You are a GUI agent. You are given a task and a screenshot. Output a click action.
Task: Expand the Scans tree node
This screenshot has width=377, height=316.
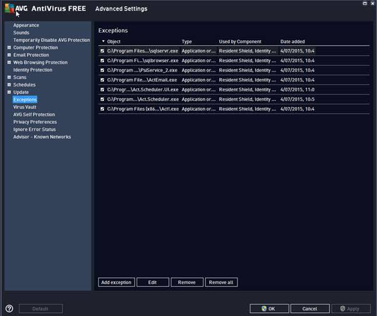pos(9,78)
